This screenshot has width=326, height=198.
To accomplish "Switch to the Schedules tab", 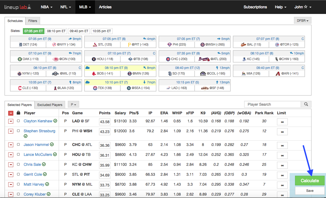I will pos(15,21).
